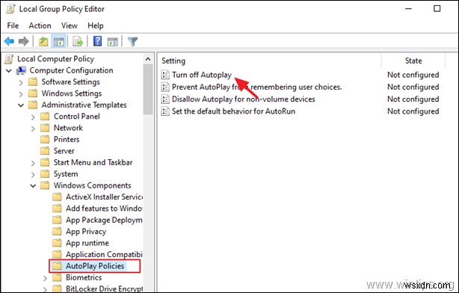Click the Turn off Autoplay policy icon

click(x=165, y=75)
